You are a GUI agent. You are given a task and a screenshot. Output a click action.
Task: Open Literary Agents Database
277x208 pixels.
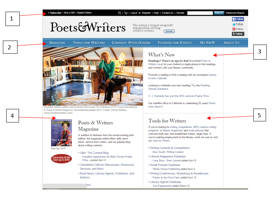pyautogui.click(x=166, y=182)
